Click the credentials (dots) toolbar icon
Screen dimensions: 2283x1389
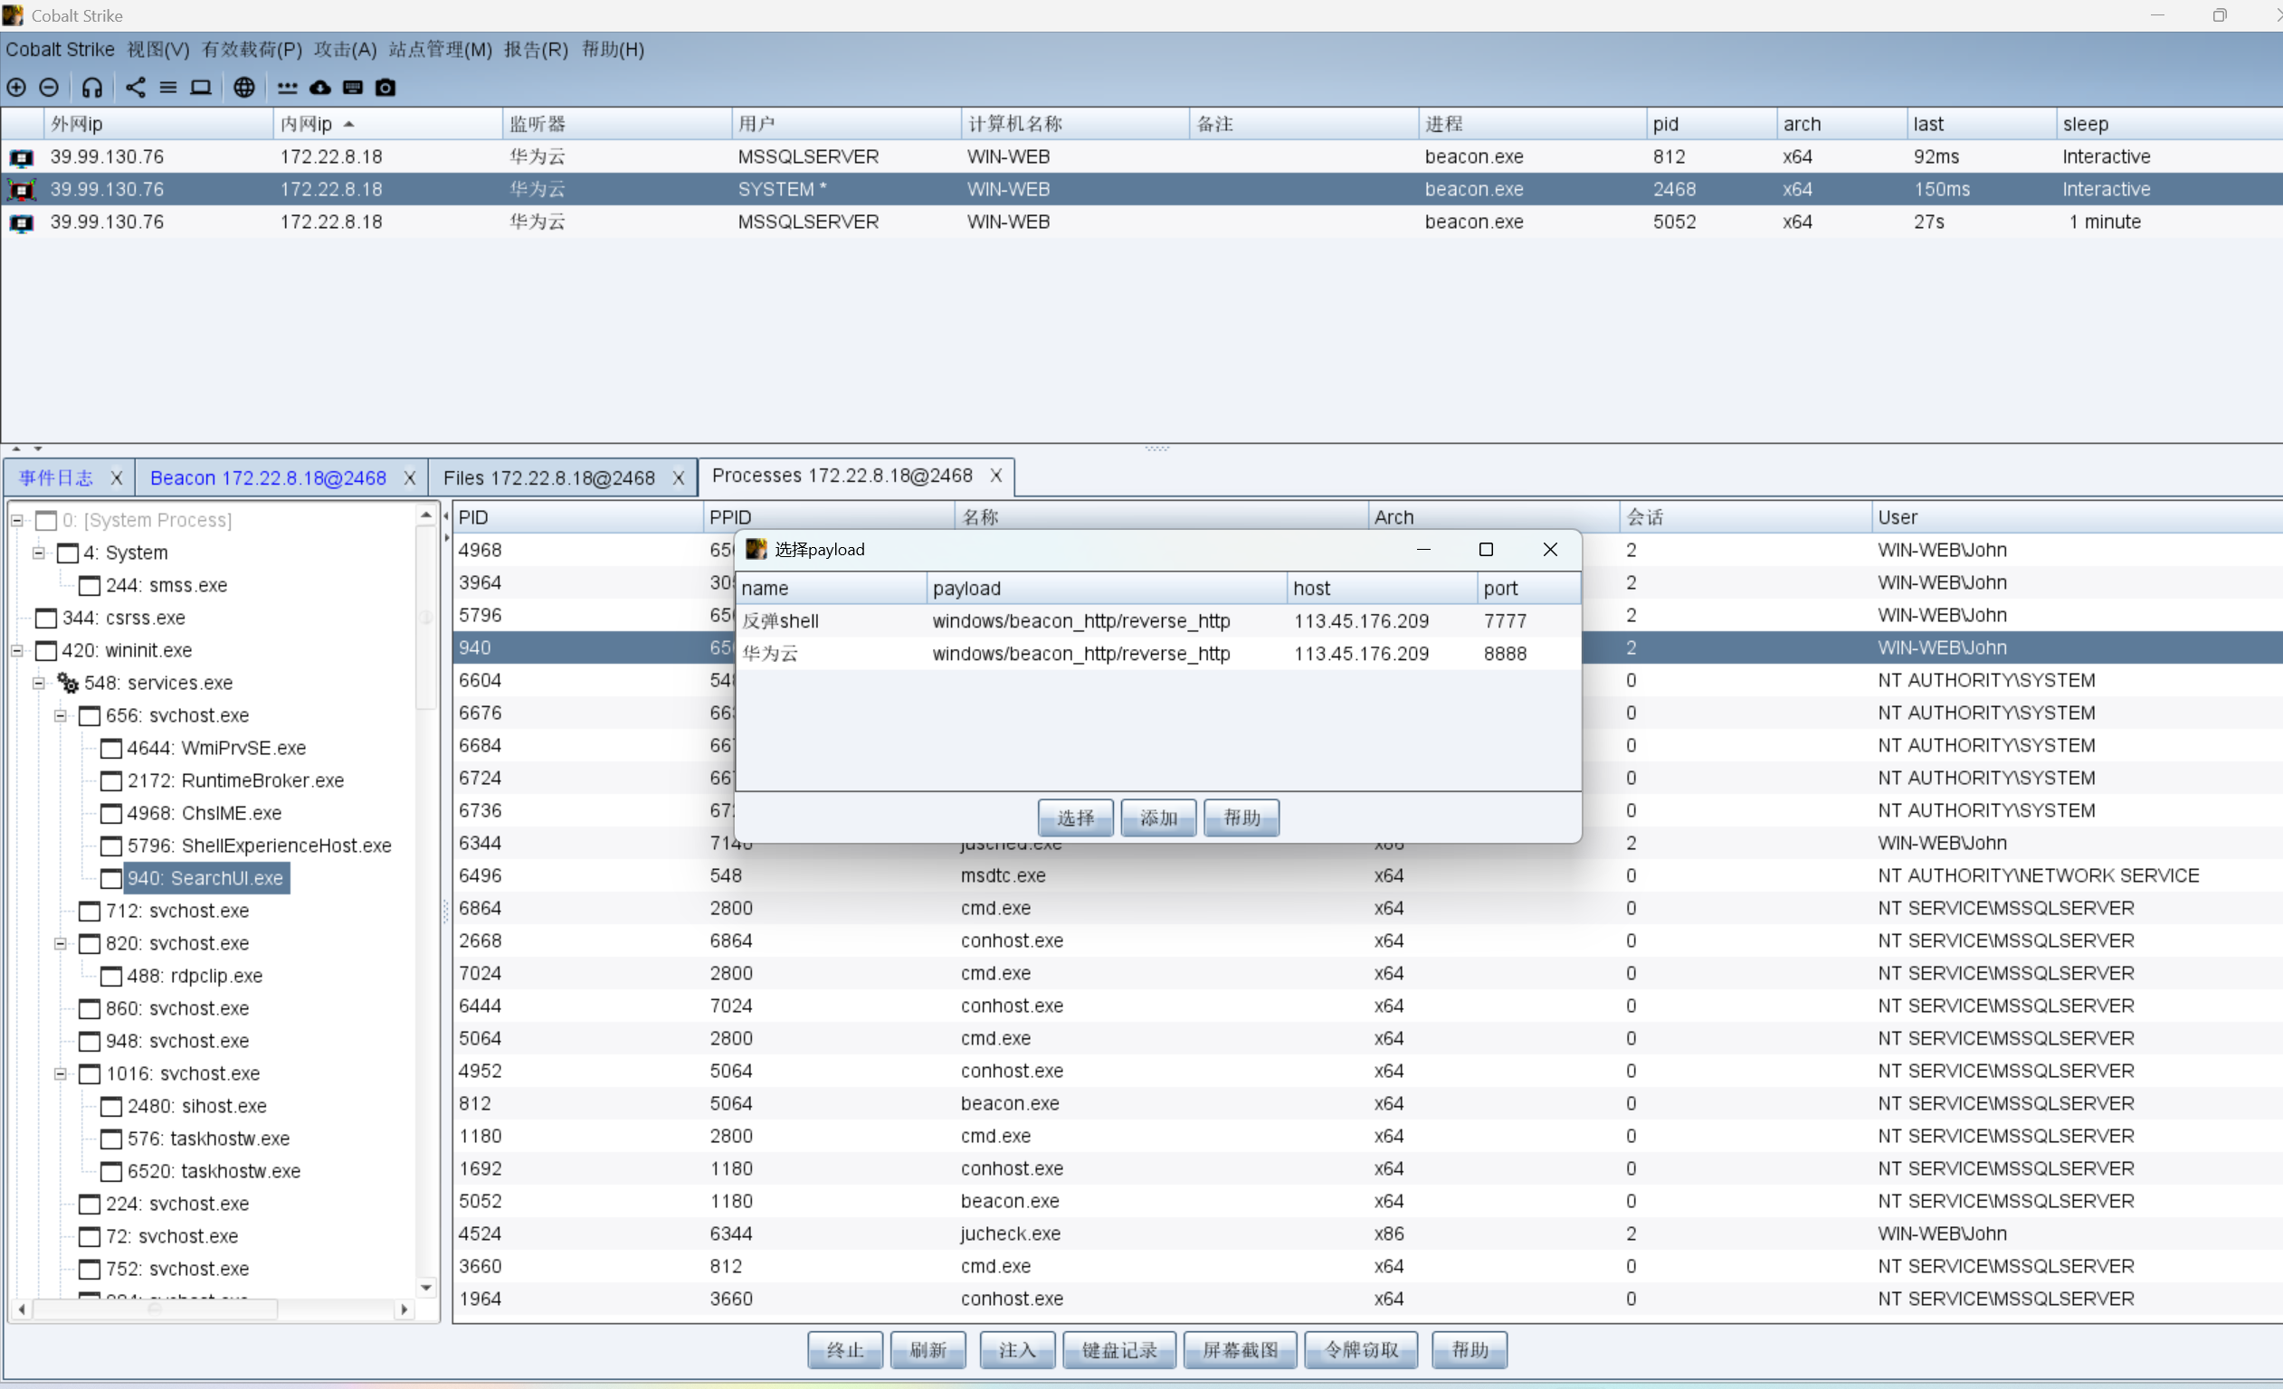tap(287, 87)
